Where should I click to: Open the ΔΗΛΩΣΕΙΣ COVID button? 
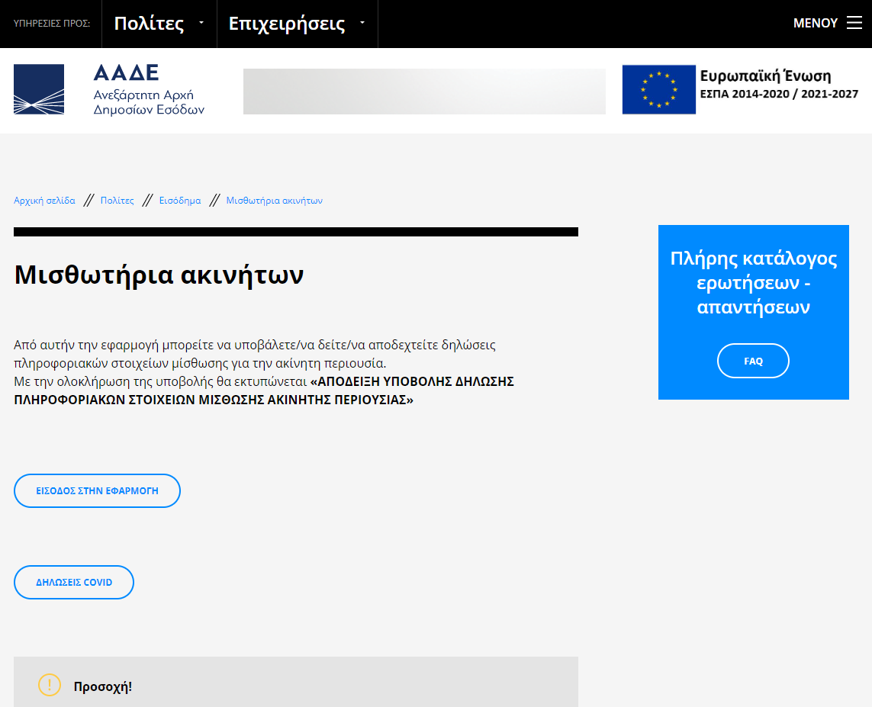(x=74, y=582)
